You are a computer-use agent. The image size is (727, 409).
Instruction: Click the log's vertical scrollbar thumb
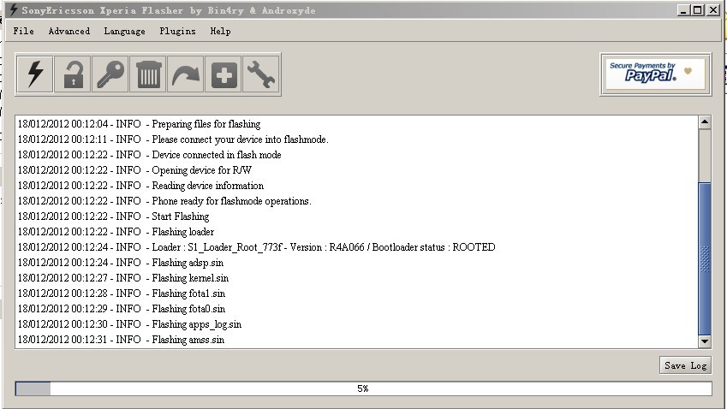click(705, 258)
